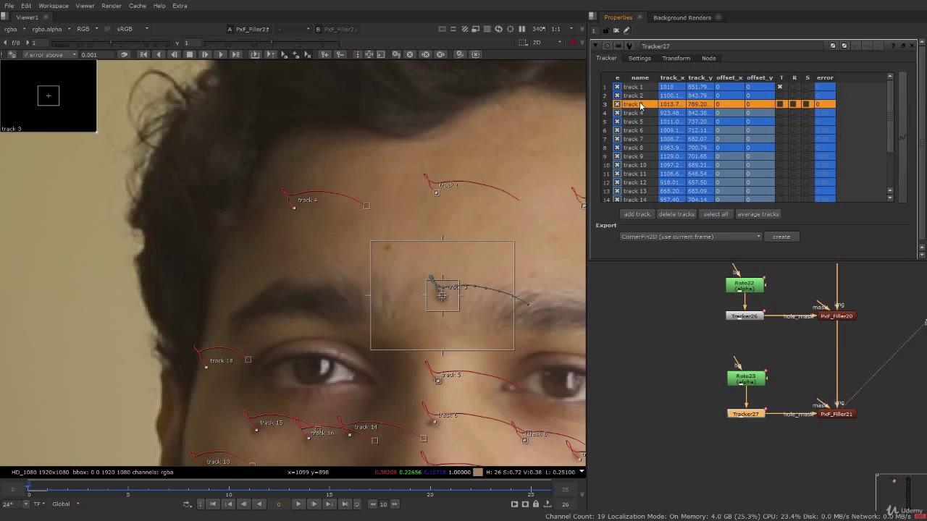Image resolution: width=927 pixels, height=521 pixels.
Task: Toggle the R checkbox for track 3
Action: (794, 104)
